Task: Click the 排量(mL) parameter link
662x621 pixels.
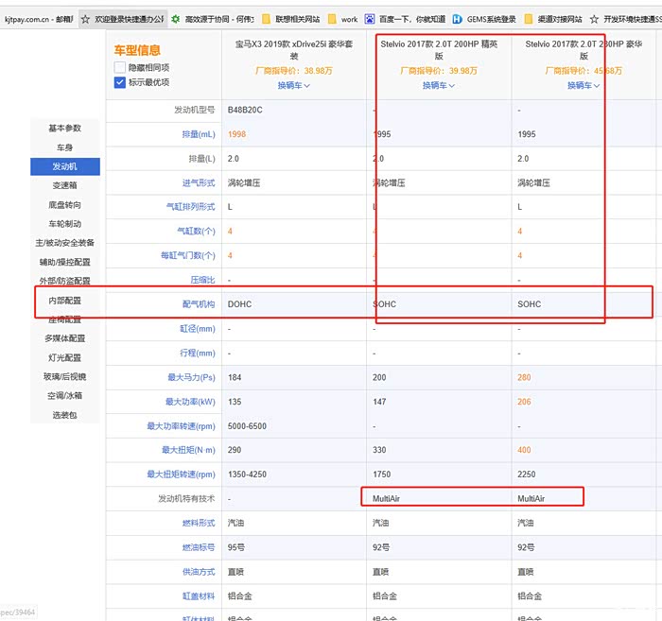Action: tap(199, 134)
